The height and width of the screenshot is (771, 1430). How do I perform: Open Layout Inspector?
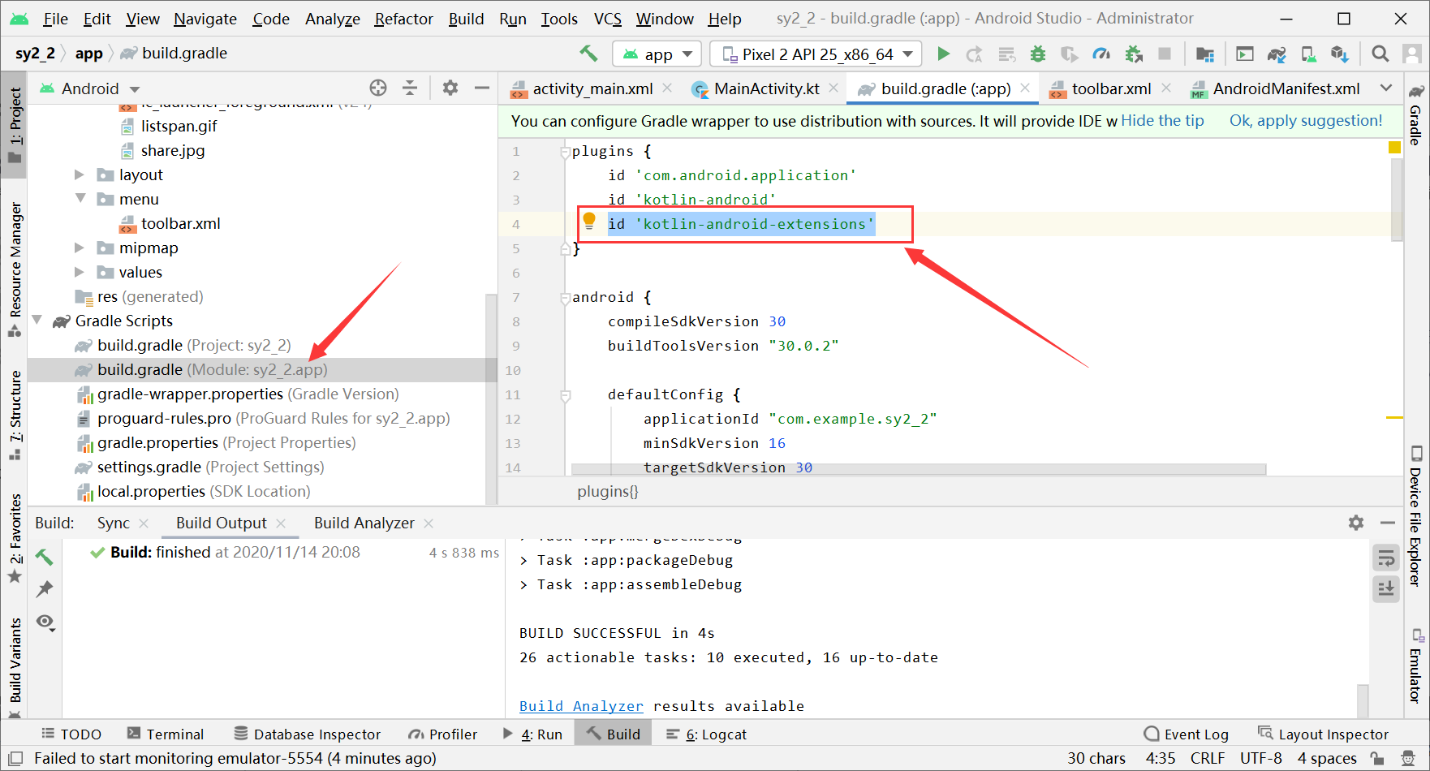click(1323, 734)
